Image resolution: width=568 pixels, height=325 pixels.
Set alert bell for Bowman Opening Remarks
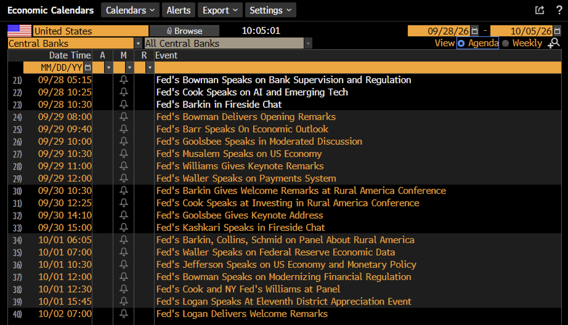pyautogui.click(x=124, y=117)
